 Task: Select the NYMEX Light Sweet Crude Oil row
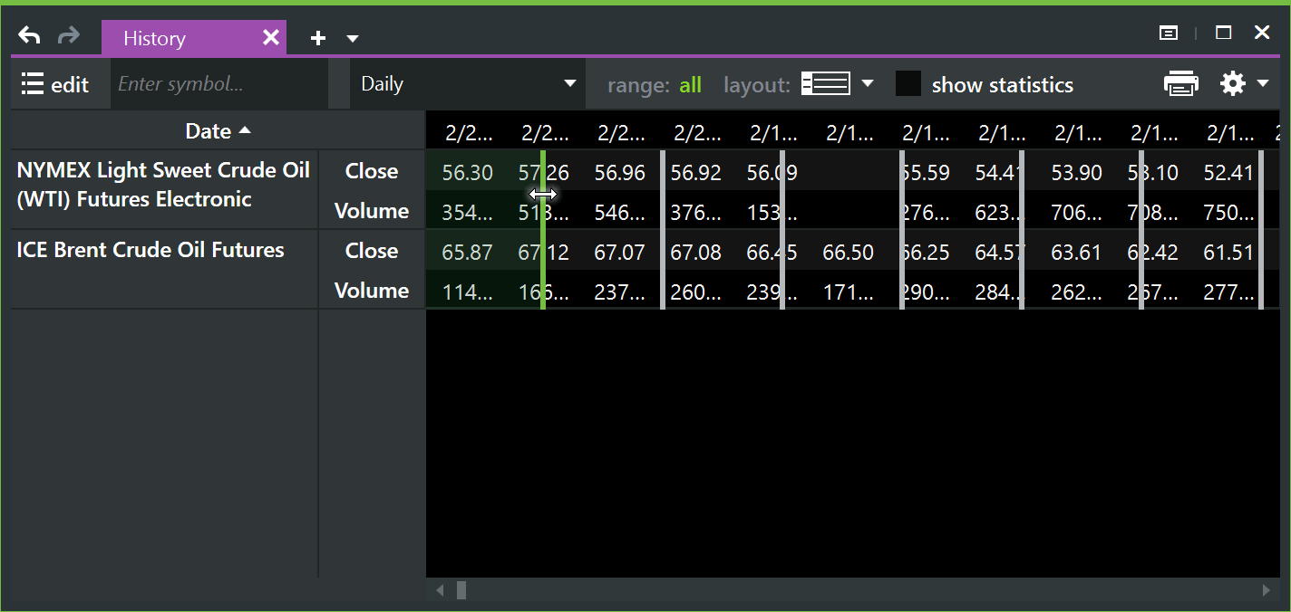pos(164,190)
